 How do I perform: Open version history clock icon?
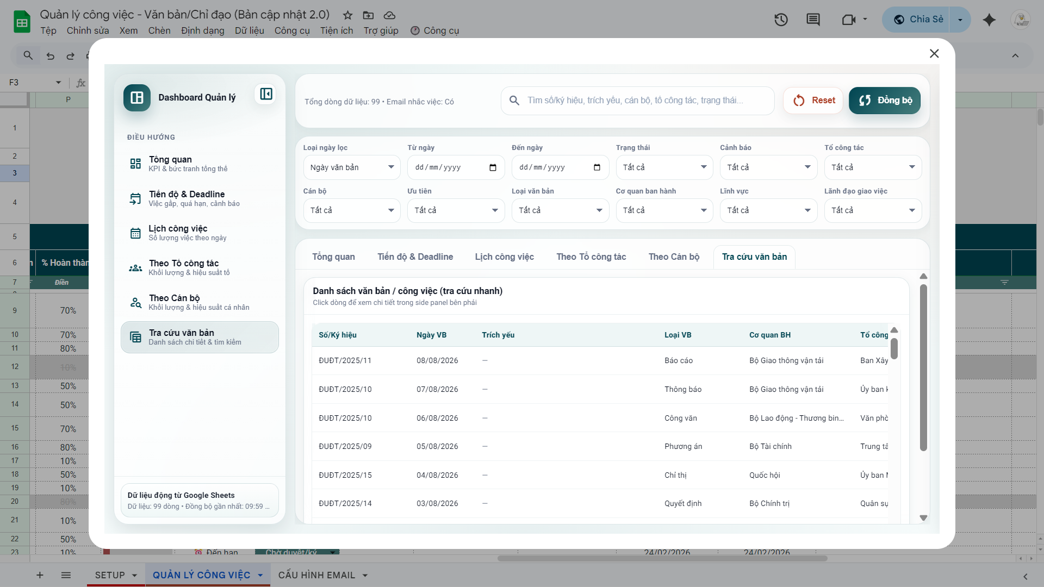[x=781, y=20]
